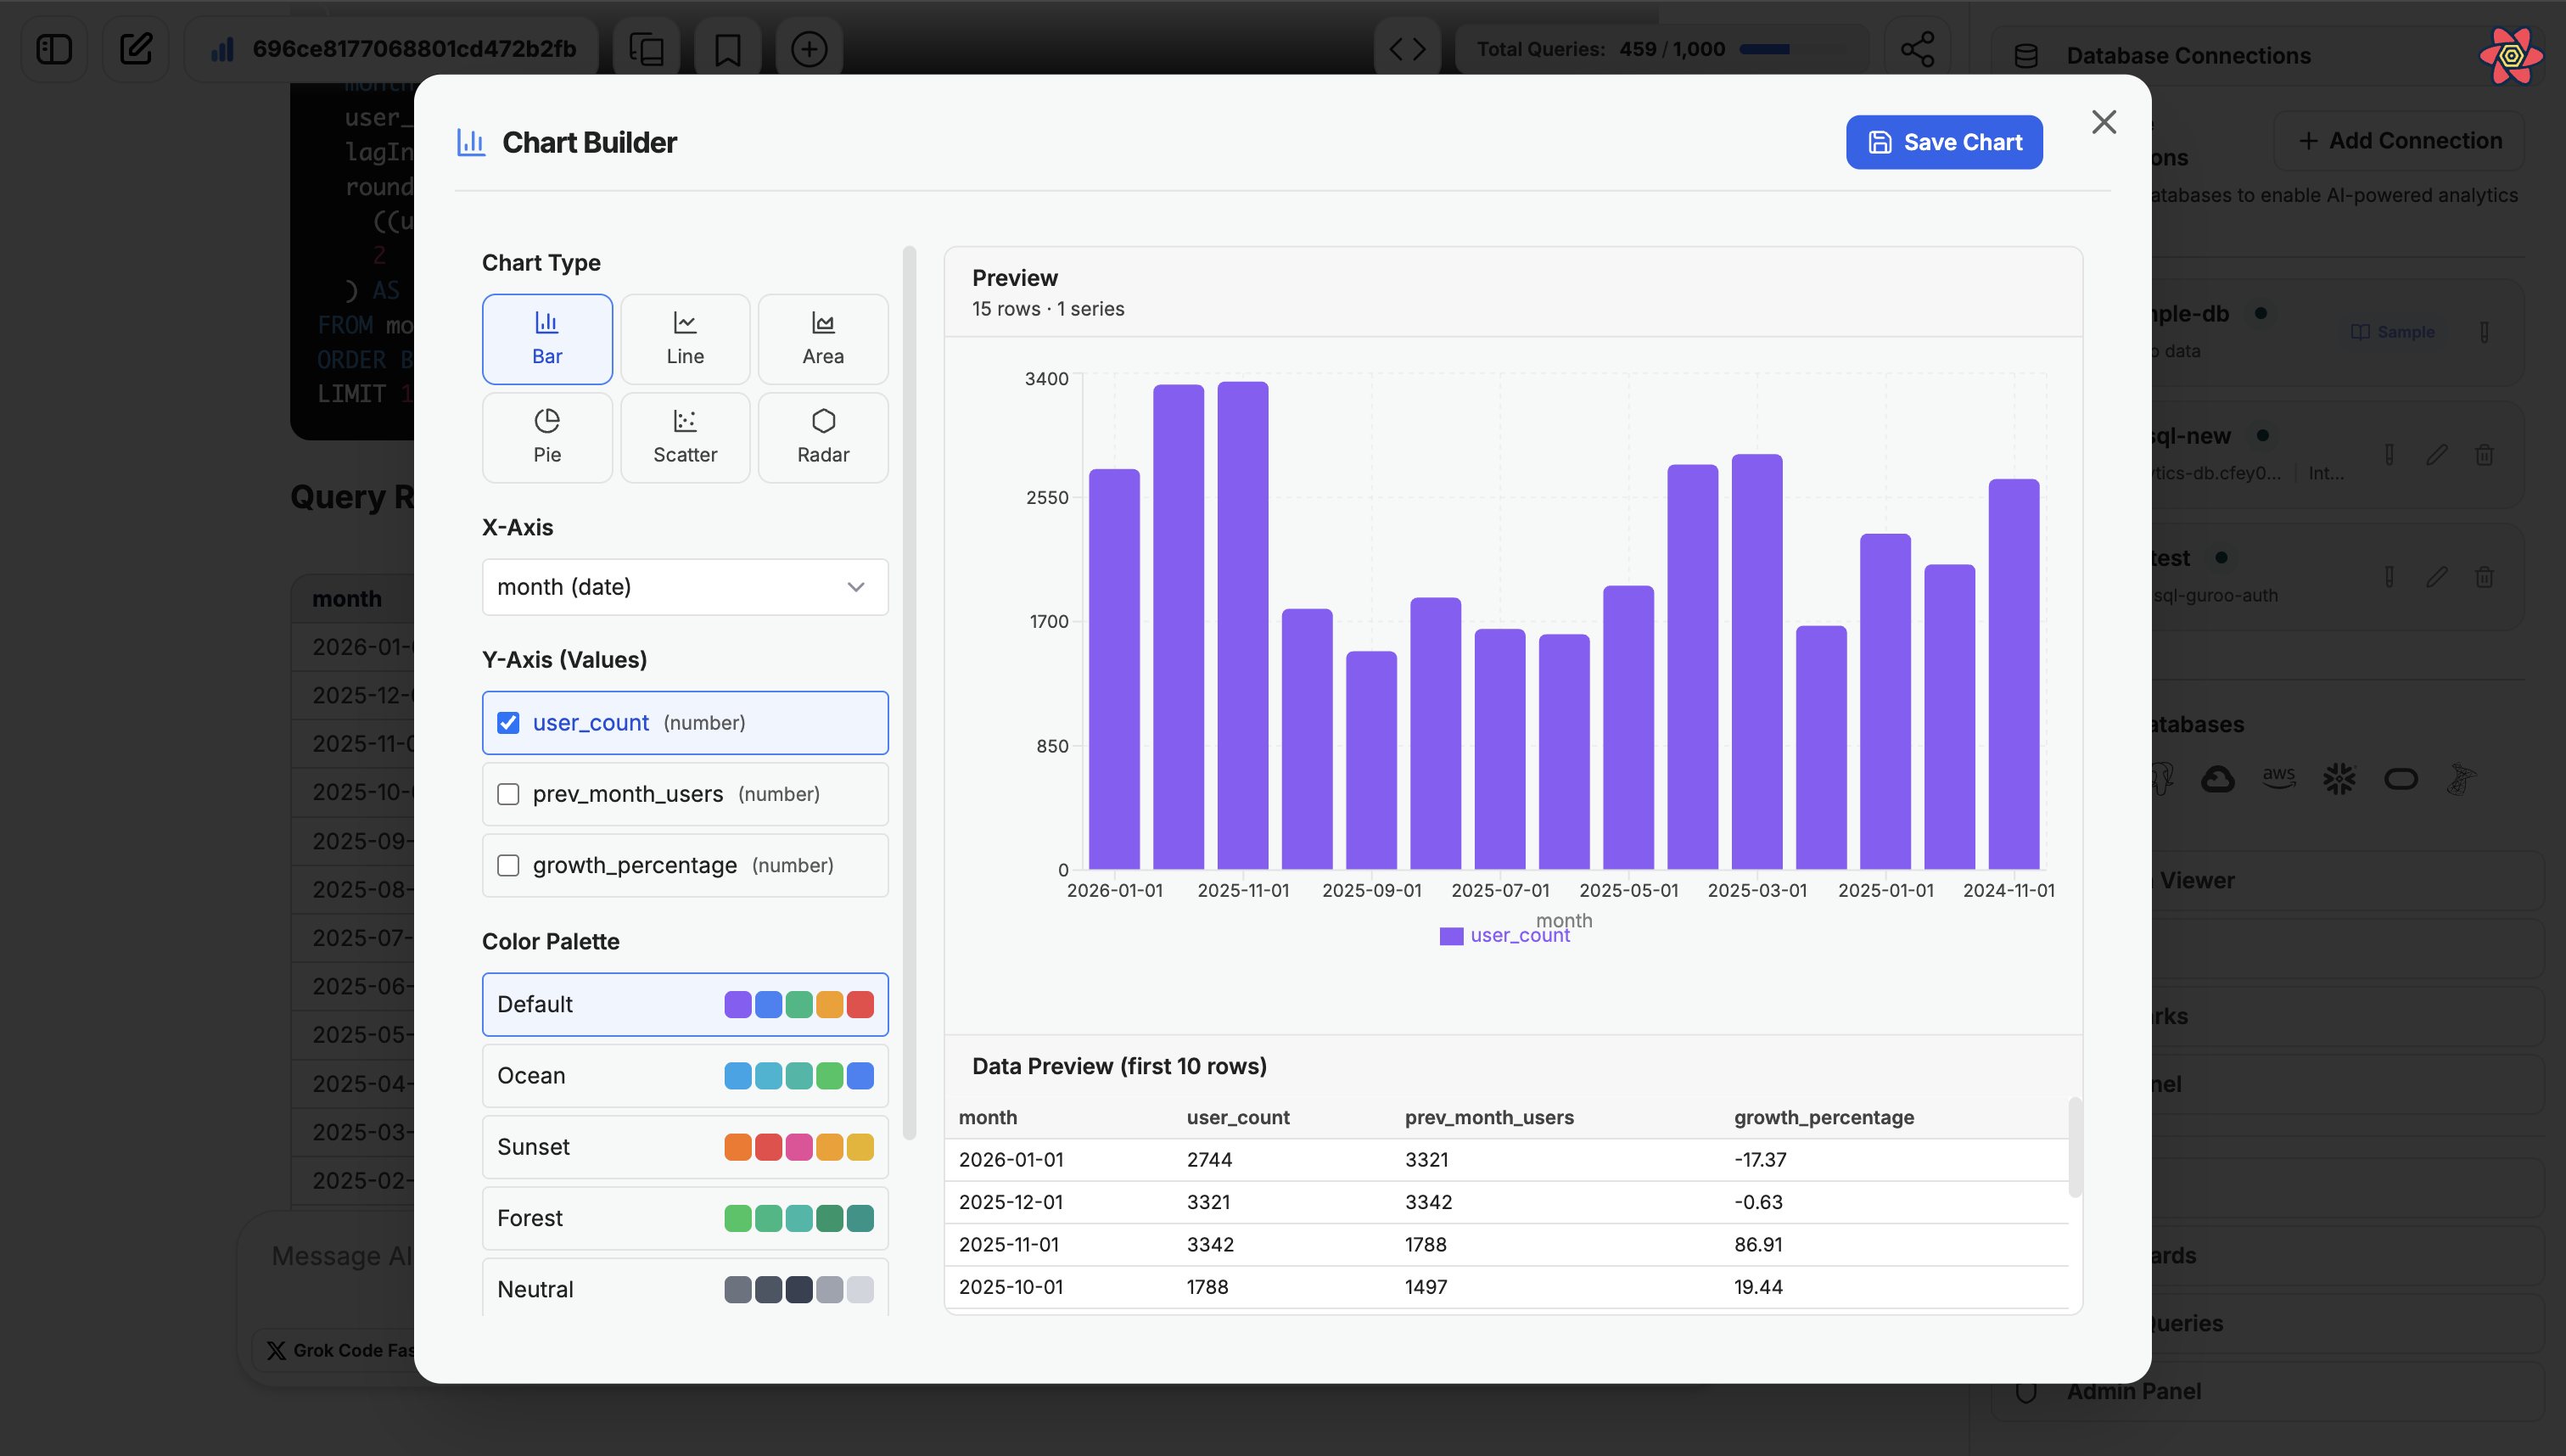Select the Radar chart type
The width and height of the screenshot is (2566, 1456).
click(x=822, y=437)
